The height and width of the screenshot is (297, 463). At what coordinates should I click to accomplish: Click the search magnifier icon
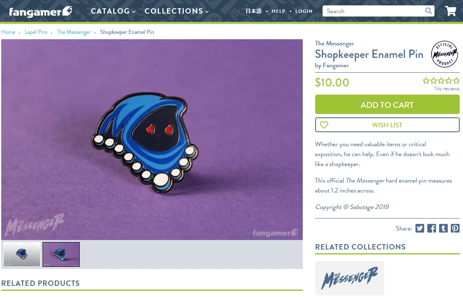pos(428,11)
